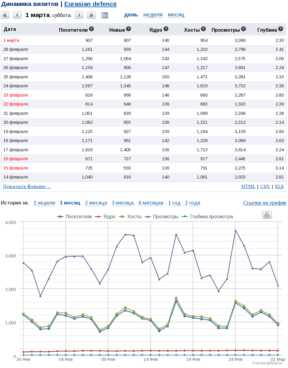Click the Просмотры point on 01 Мар
This screenshot has width=288, height=368.
coord(278,285)
